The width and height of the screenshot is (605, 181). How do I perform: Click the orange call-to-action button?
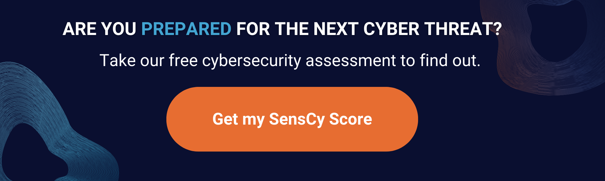click(293, 119)
